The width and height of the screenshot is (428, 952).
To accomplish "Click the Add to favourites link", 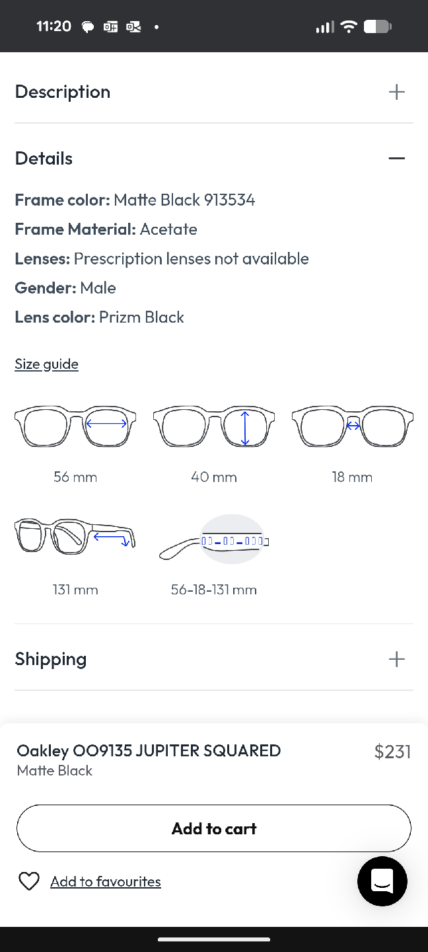I will tap(106, 881).
